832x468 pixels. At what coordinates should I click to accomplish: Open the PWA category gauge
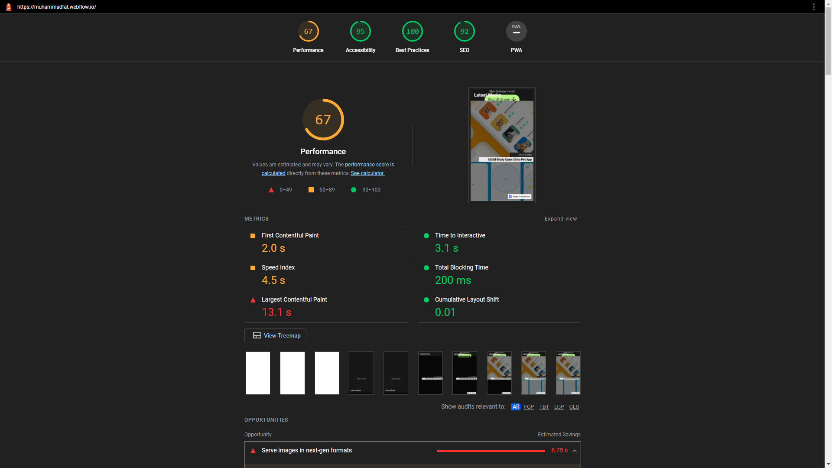(x=516, y=32)
